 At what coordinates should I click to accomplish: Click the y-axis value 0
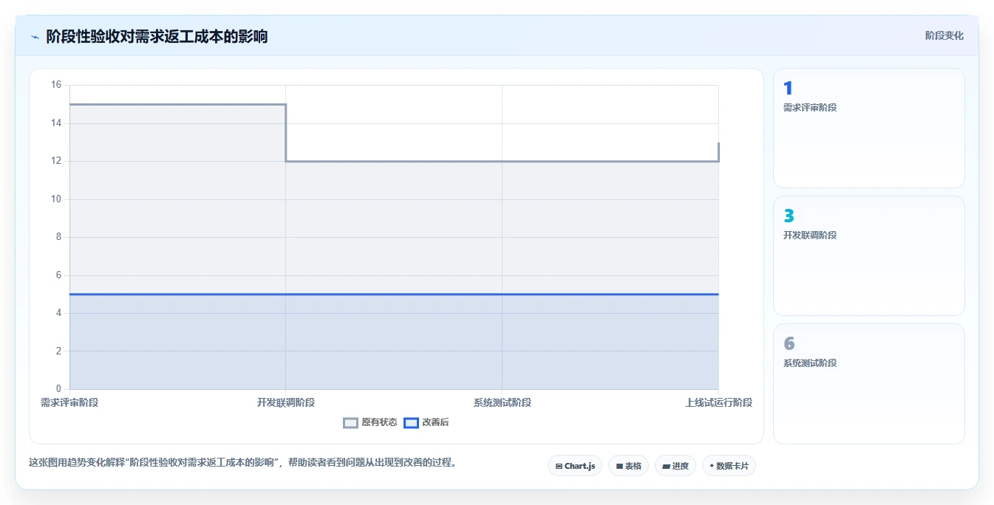click(x=59, y=389)
